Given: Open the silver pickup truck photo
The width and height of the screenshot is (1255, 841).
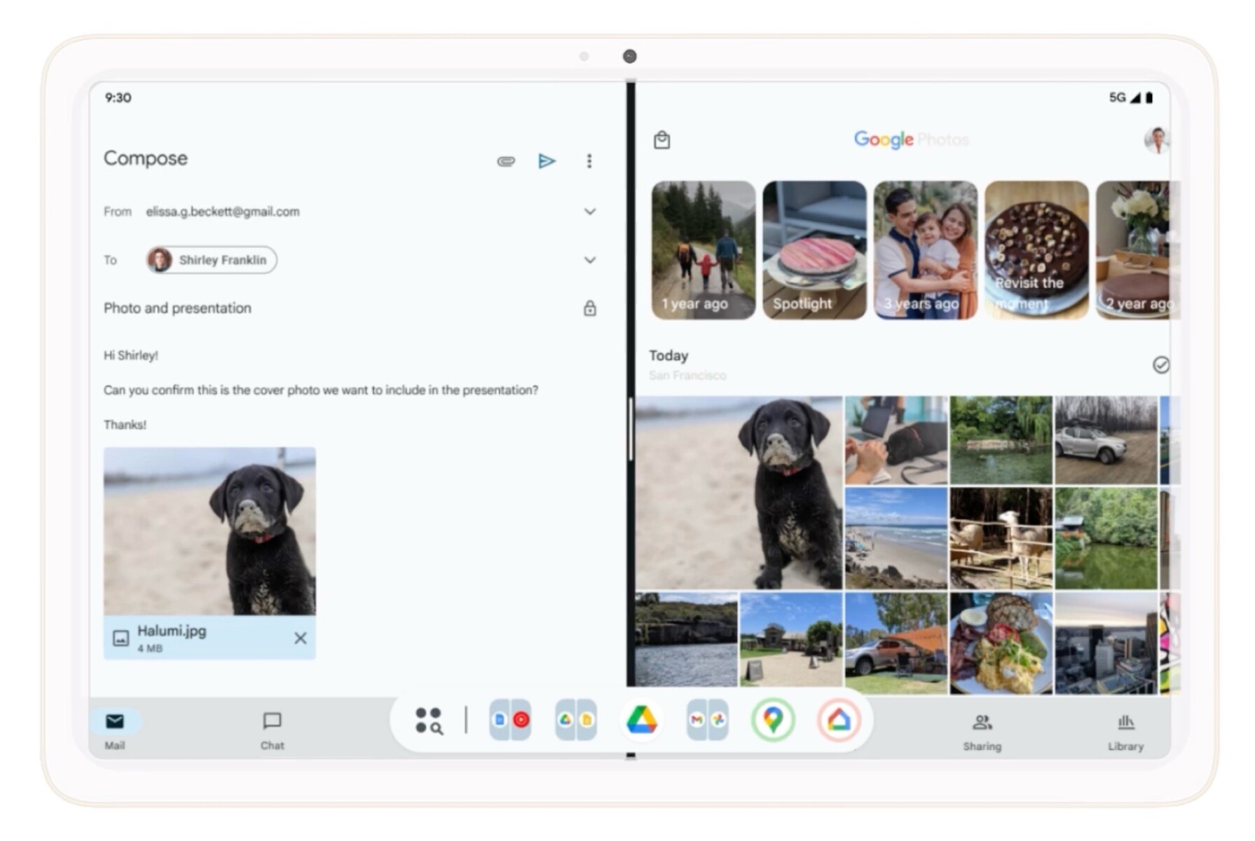Looking at the screenshot, I should [1106, 440].
